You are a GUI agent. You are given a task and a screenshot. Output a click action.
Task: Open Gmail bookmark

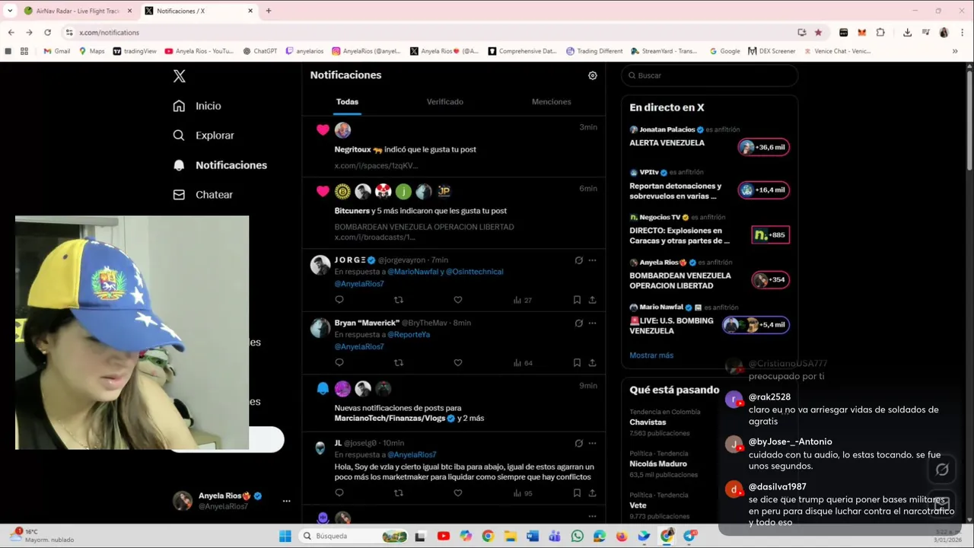click(x=57, y=51)
